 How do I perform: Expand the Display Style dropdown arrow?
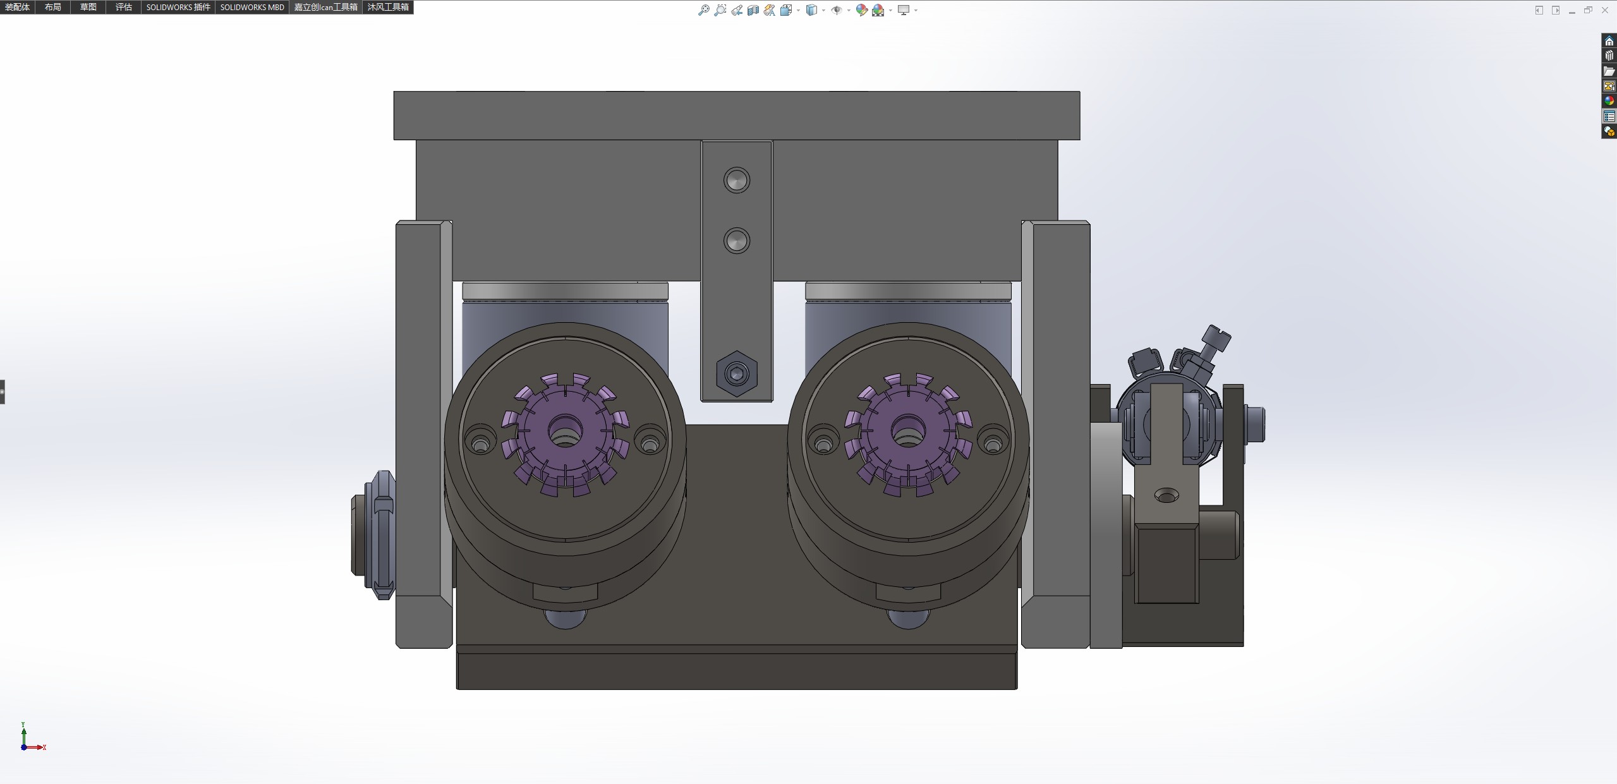[823, 10]
